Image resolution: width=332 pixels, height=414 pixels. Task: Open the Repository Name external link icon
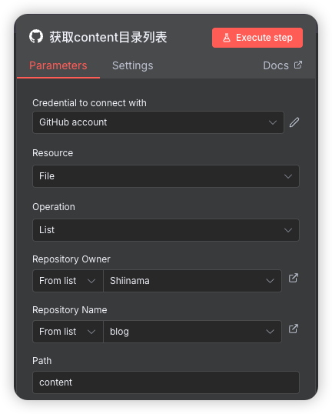point(294,329)
